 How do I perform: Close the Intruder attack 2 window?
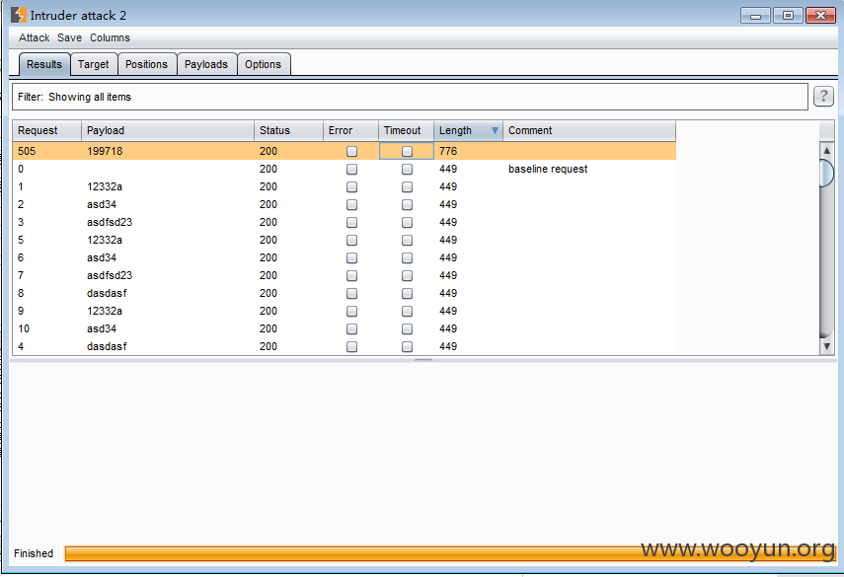820,16
